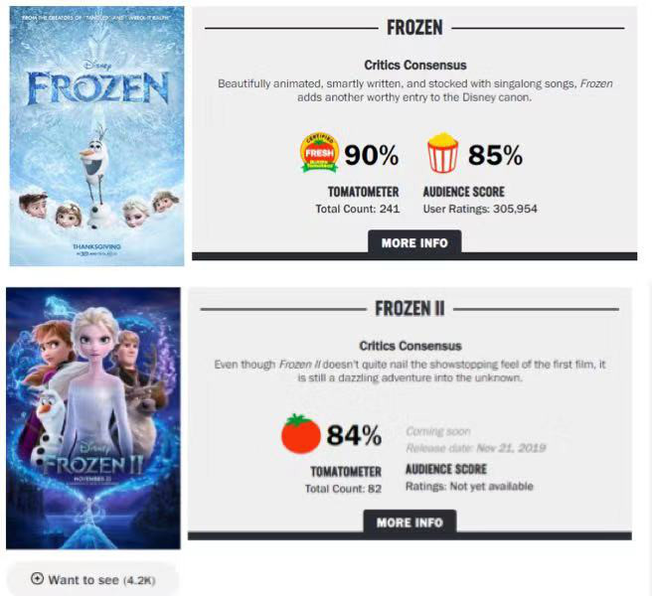Screen dimensions: 652x596
Task: Open MORE INFO for Frozen
Action: 414,242
